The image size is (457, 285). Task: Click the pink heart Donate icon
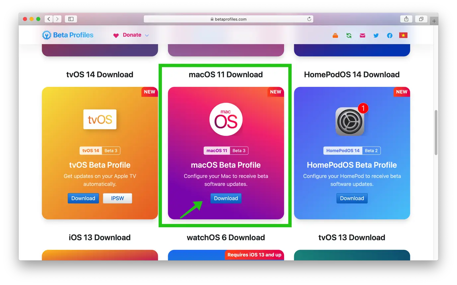pyautogui.click(x=116, y=35)
